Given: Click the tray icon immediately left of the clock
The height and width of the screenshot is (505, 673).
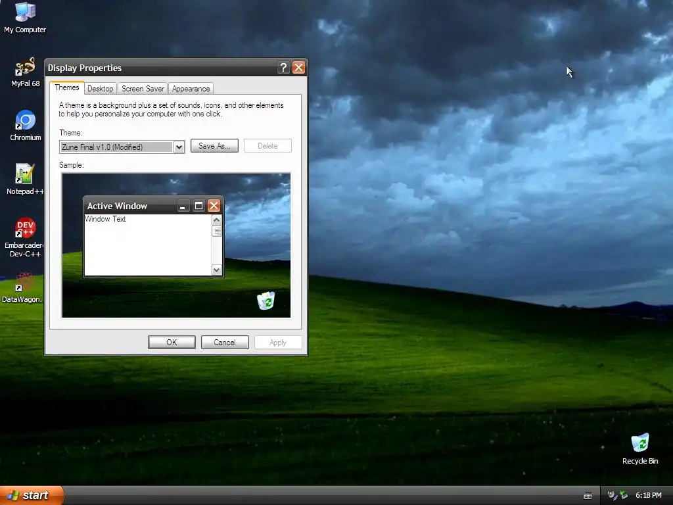Looking at the screenshot, I should coord(624,495).
